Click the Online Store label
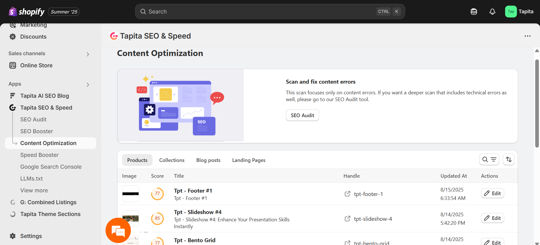Viewport: 540px width, 245px height. [36, 65]
